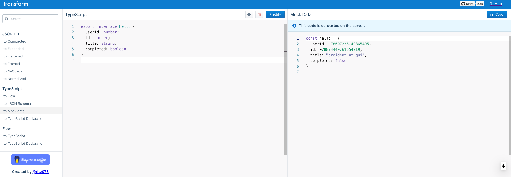This screenshot has height=177, width=511.
Task: Open the @ritz078 creator link
Action: 41,172
